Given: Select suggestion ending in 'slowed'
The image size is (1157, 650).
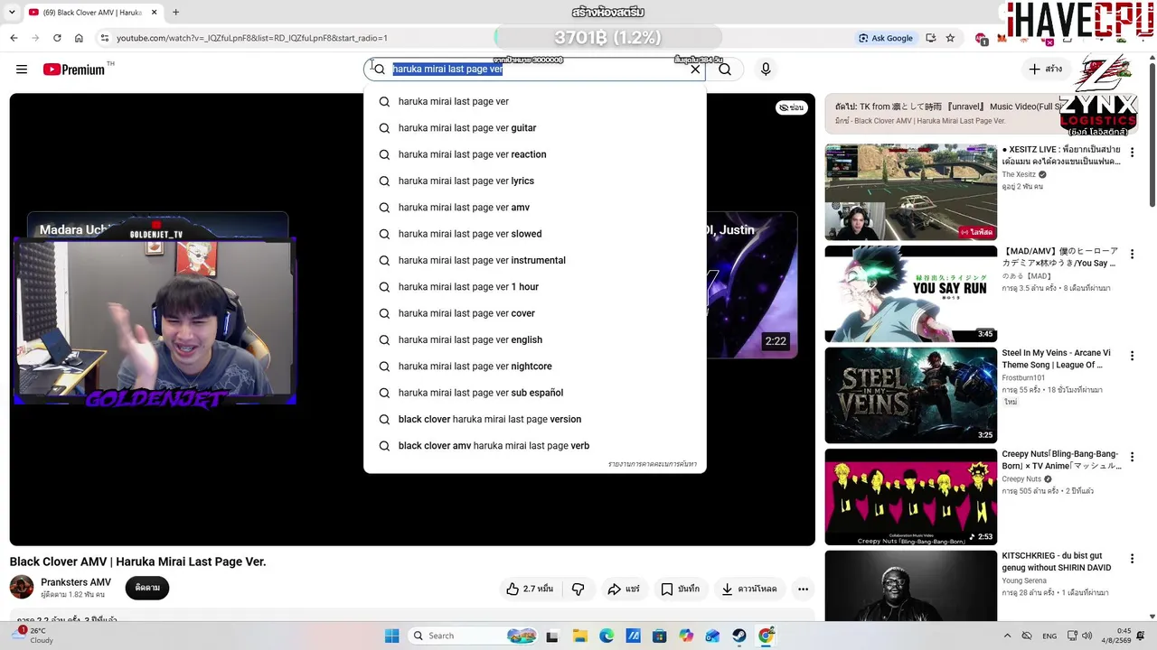Looking at the screenshot, I should point(535,234).
